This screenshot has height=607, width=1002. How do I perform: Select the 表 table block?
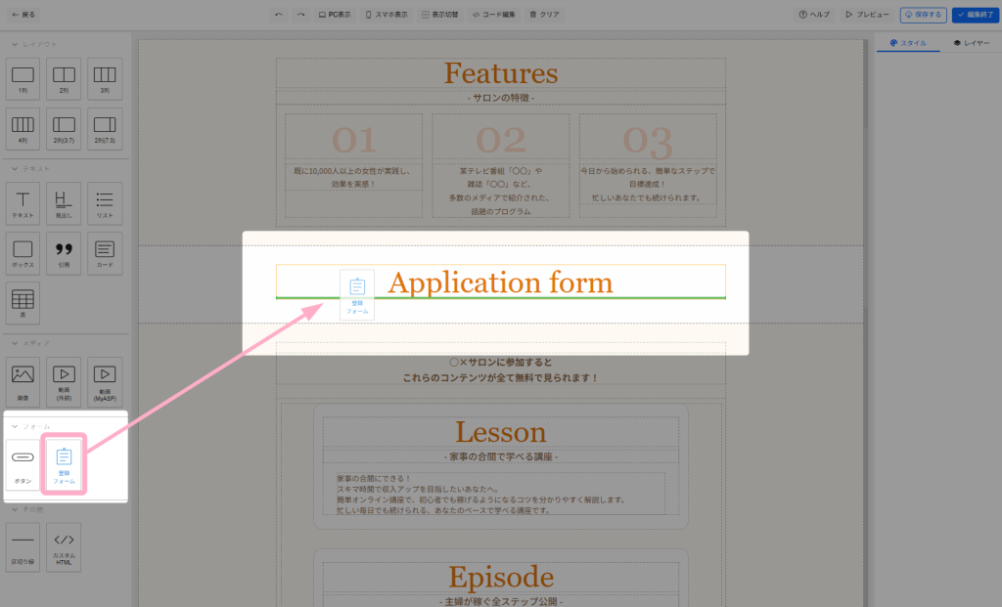click(23, 302)
